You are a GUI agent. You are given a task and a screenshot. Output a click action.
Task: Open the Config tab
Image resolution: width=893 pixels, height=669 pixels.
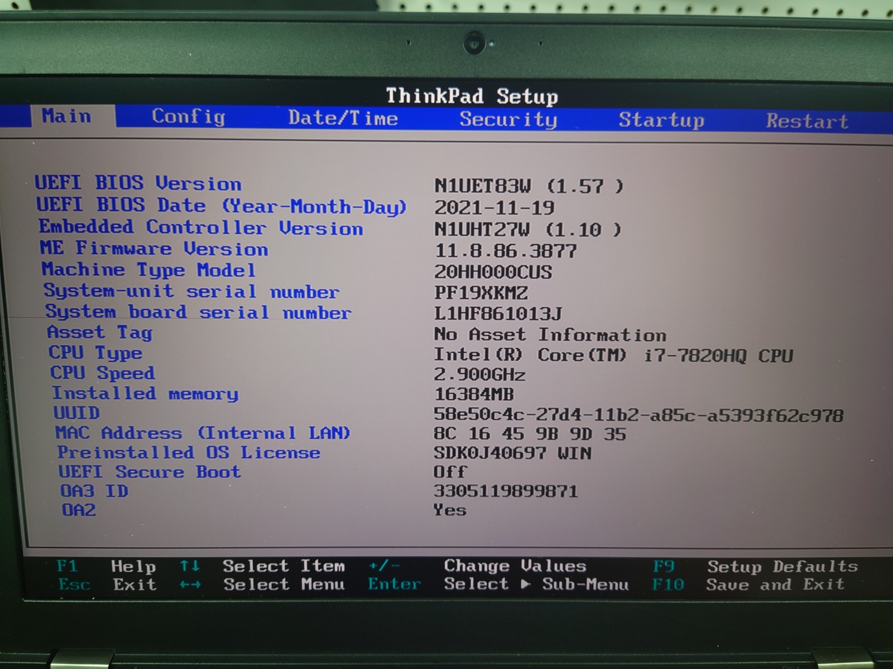189,117
